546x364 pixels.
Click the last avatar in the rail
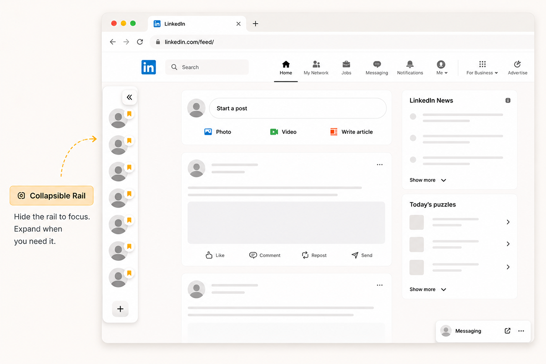pos(118,278)
